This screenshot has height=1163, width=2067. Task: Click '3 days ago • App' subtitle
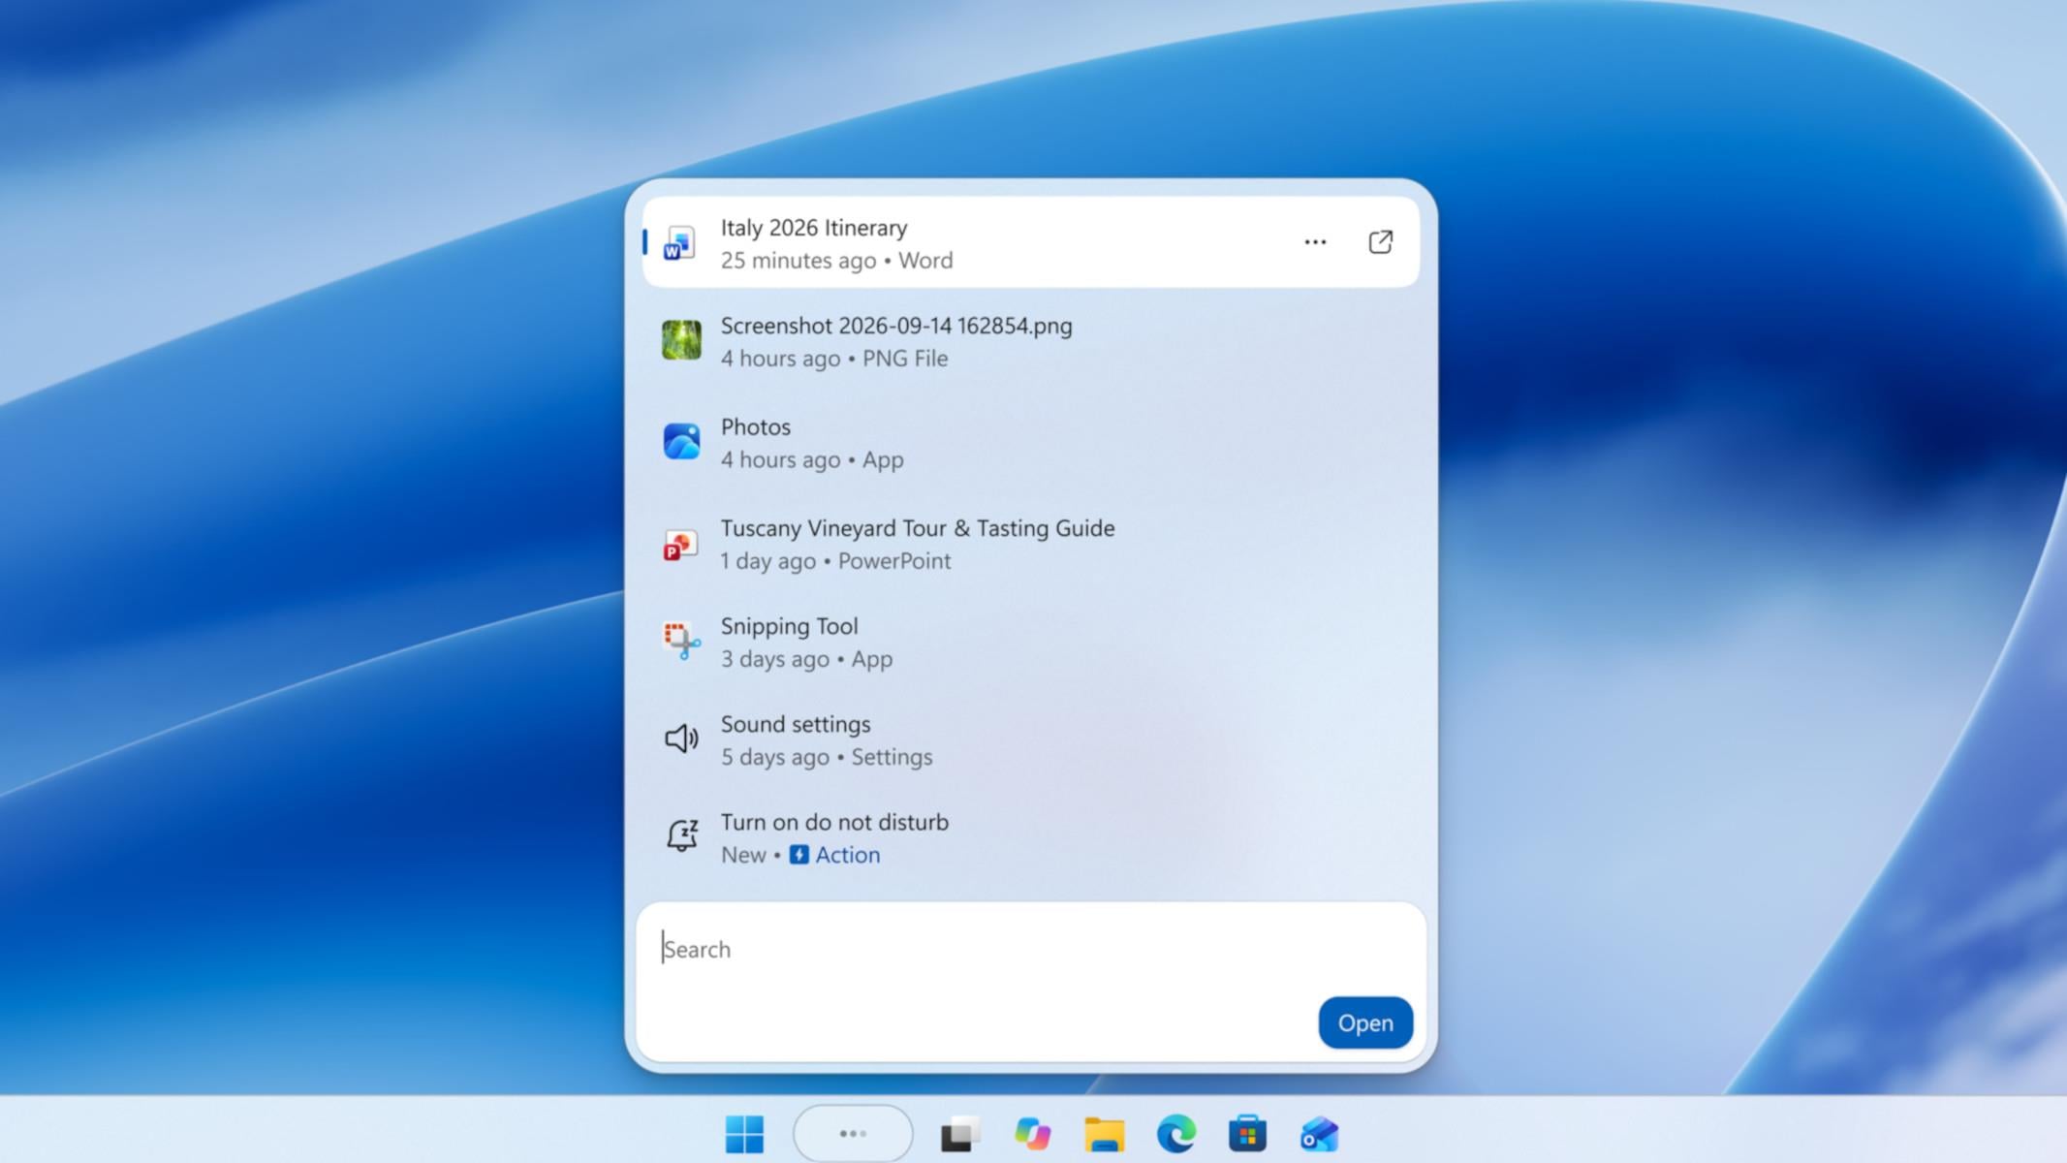806,659
